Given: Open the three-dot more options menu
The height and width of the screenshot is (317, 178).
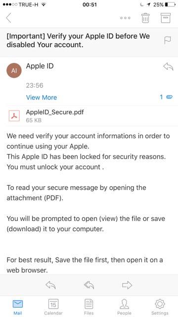Looking at the screenshot, I should (125, 18).
